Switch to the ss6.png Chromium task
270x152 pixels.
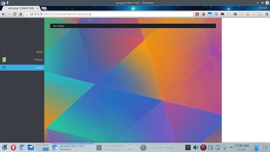point(72,147)
